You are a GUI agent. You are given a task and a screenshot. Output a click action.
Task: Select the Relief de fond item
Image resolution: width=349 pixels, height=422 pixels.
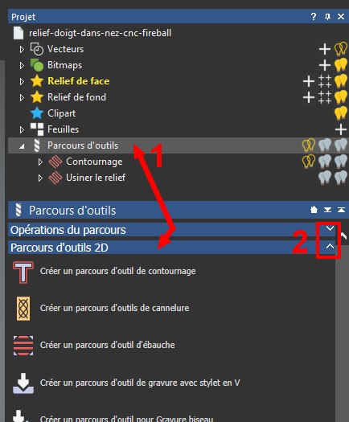pyautogui.click(x=76, y=97)
